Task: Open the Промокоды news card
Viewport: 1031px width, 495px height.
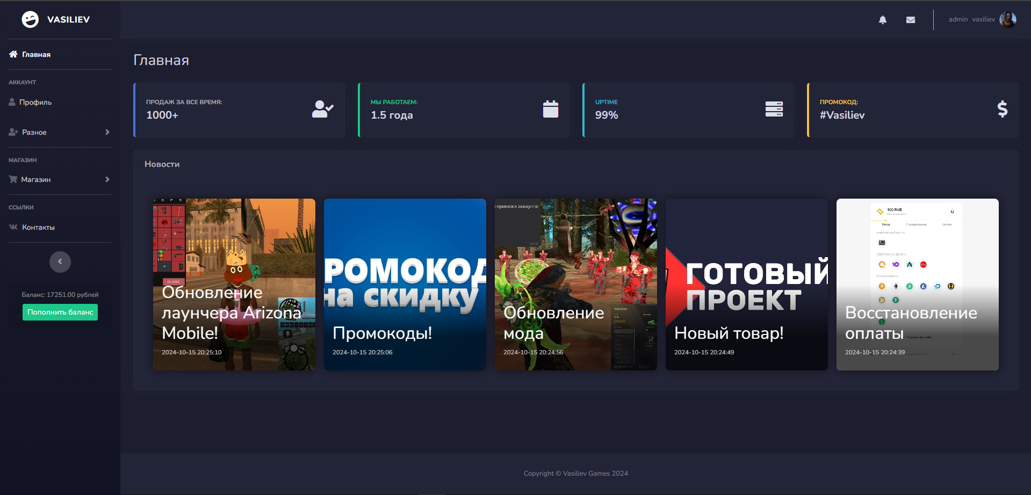Action: [x=405, y=285]
